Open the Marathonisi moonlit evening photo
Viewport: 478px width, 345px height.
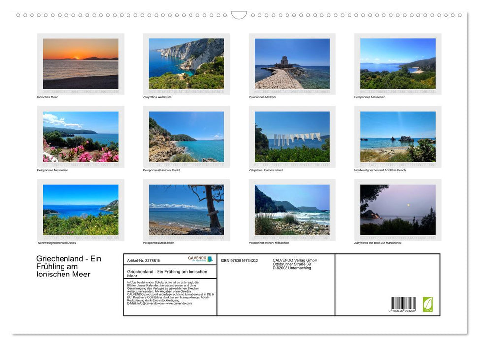[398, 209]
